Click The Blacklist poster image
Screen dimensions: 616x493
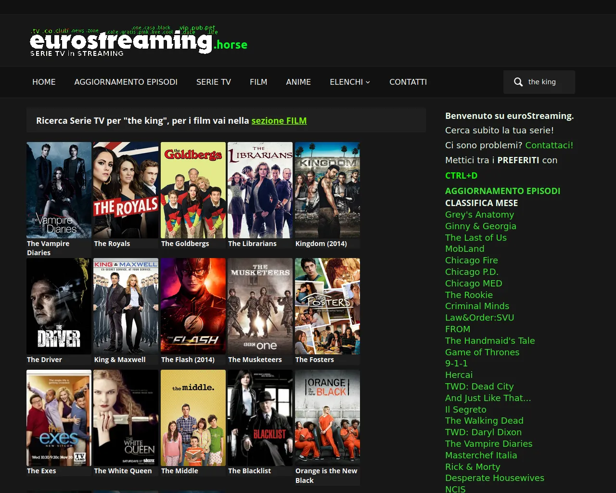point(260,417)
